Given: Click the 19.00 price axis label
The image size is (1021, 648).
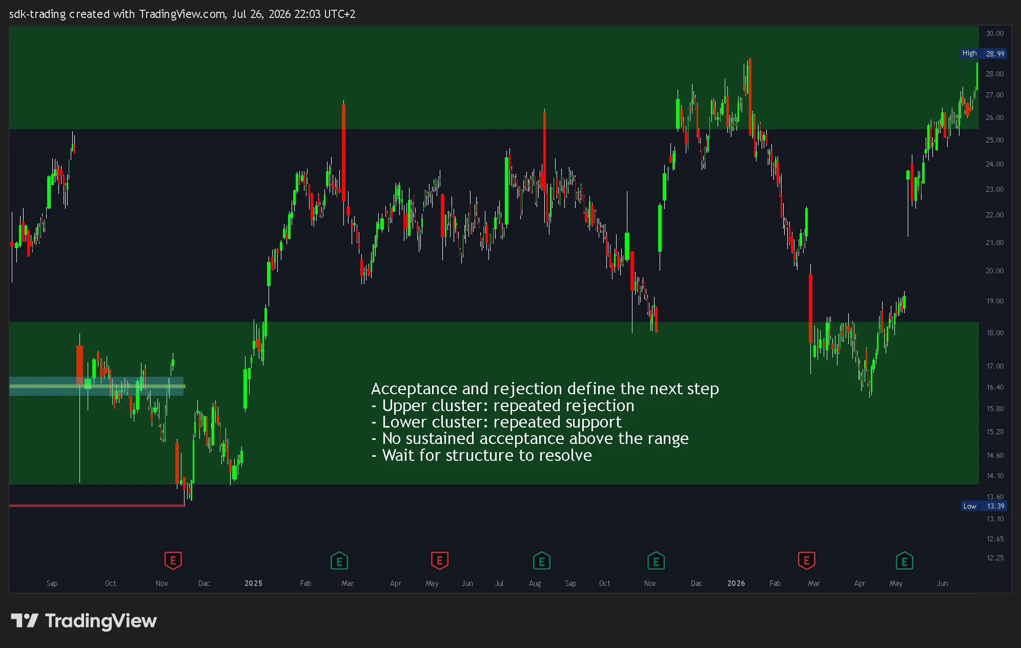Looking at the screenshot, I should coord(995,301).
